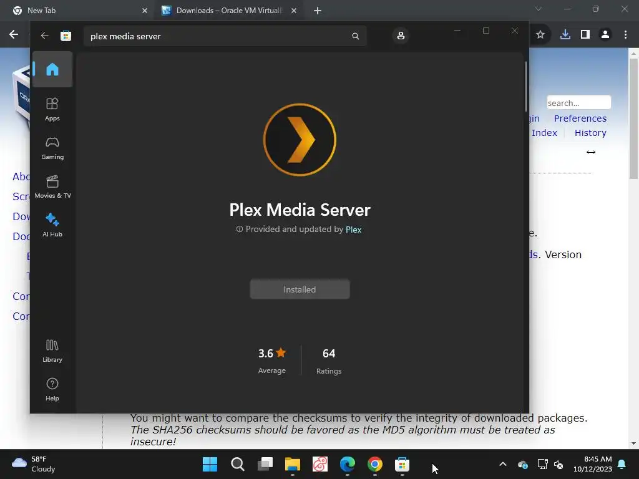Click the search magnifier in Store search box
The image size is (639, 479).
click(x=355, y=36)
